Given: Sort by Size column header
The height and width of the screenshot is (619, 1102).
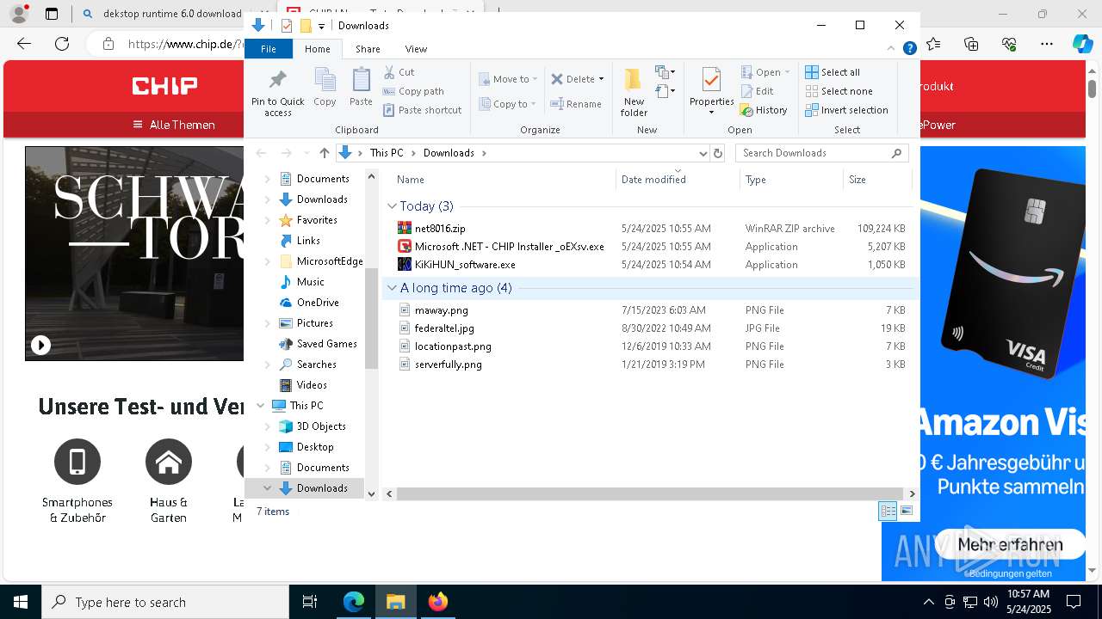Looking at the screenshot, I should point(857,180).
